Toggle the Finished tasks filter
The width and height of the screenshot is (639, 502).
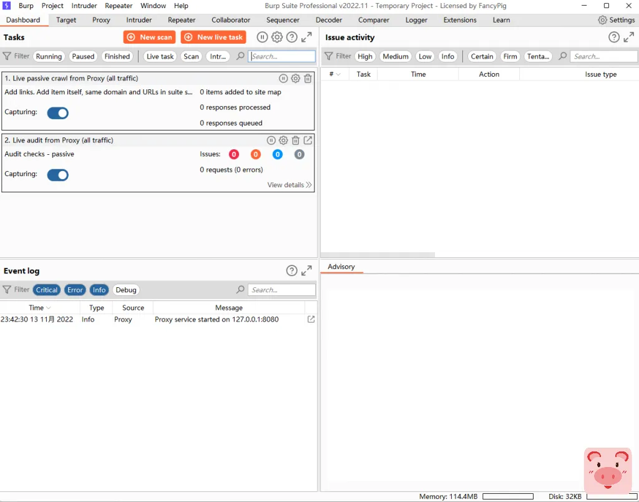click(x=117, y=56)
